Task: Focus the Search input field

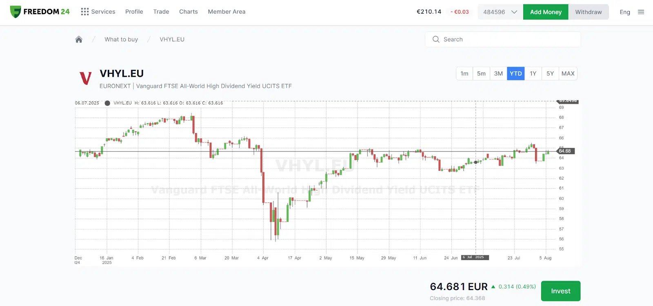Action: (x=503, y=39)
